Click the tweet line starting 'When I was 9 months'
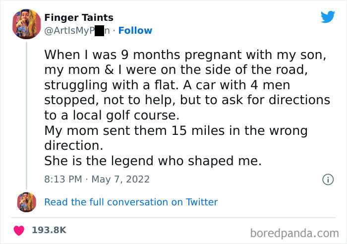This screenshot has width=347, height=244. (185, 54)
